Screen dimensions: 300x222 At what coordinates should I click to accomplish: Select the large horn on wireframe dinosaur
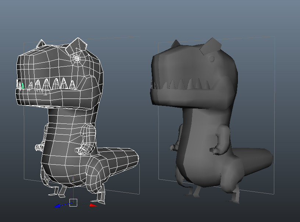pos(76,46)
